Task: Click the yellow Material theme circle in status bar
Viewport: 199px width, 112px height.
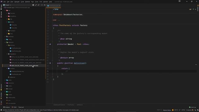Action: 173,110
